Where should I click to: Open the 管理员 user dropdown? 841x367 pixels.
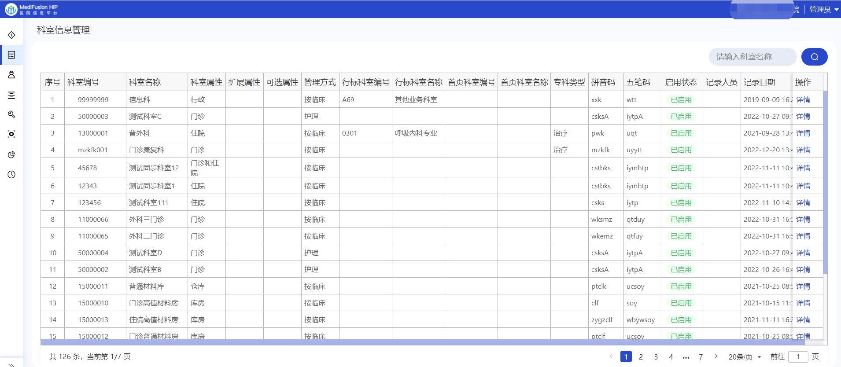pyautogui.click(x=823, y=9)
